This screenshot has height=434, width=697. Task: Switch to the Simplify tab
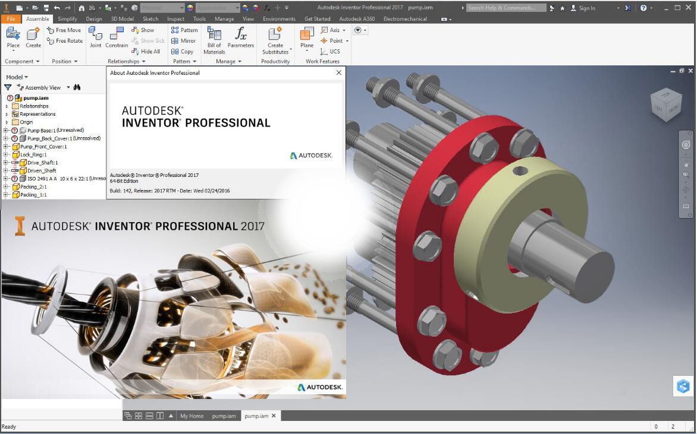coord(67,18)
